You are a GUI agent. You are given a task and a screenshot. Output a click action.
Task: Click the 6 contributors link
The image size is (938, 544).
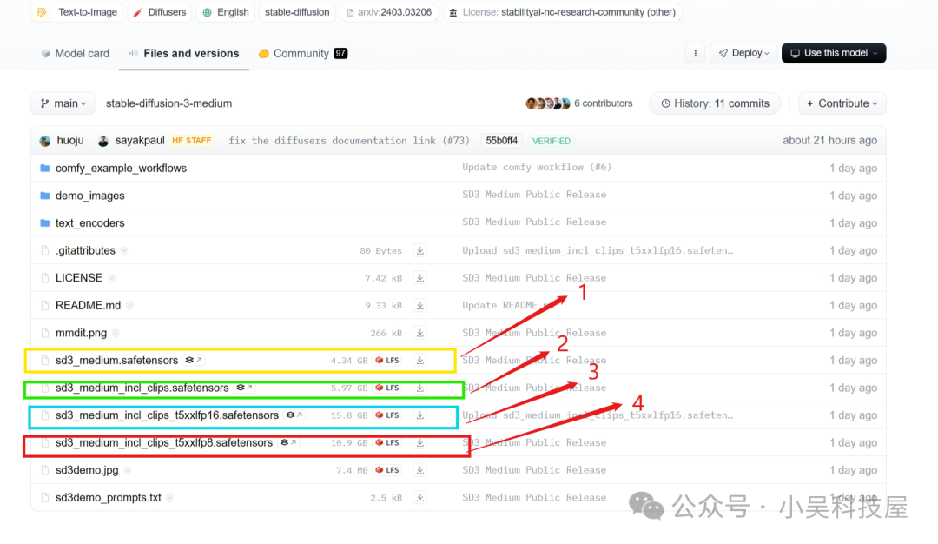[603, 103]
